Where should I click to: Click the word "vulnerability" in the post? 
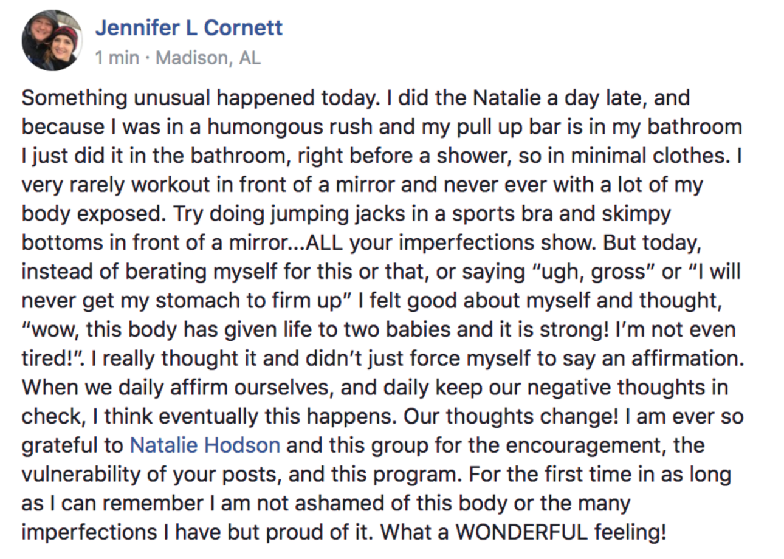pyautogui.click(x=85, y=475)
